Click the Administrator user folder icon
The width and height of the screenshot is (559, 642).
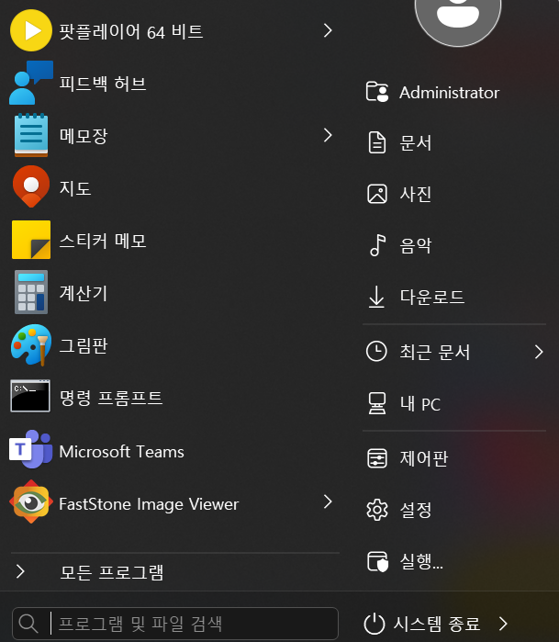point(377,92)
